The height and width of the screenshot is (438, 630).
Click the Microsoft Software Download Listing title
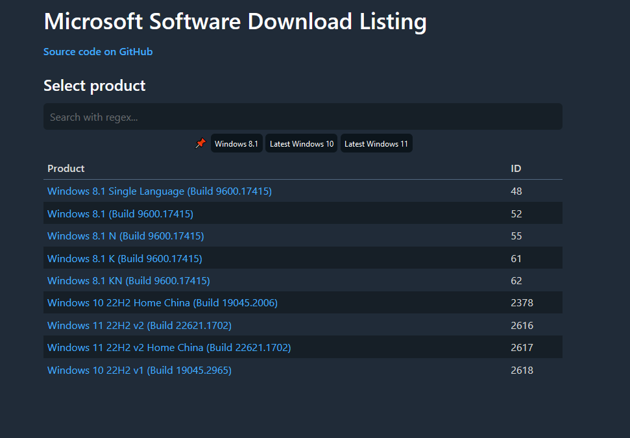235,21
